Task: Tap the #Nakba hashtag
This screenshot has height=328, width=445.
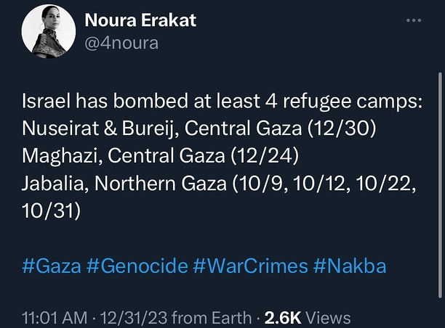Action: [x=350, y=266]
